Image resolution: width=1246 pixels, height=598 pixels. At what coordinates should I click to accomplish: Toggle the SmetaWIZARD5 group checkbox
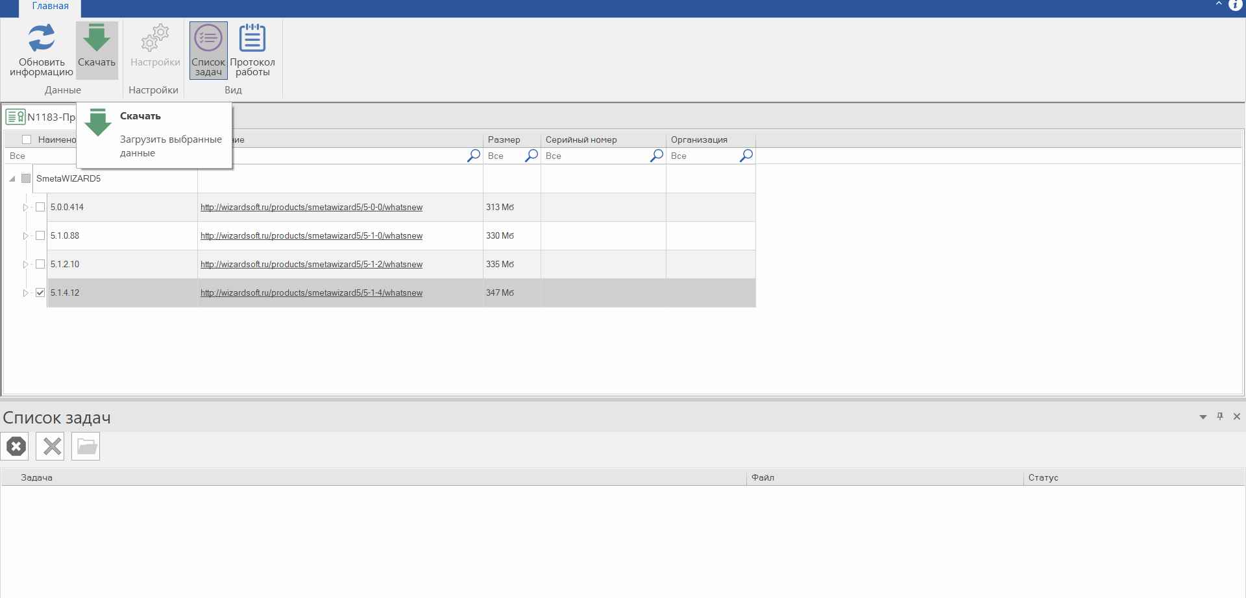pyautogui.click(x=26, y=178)
